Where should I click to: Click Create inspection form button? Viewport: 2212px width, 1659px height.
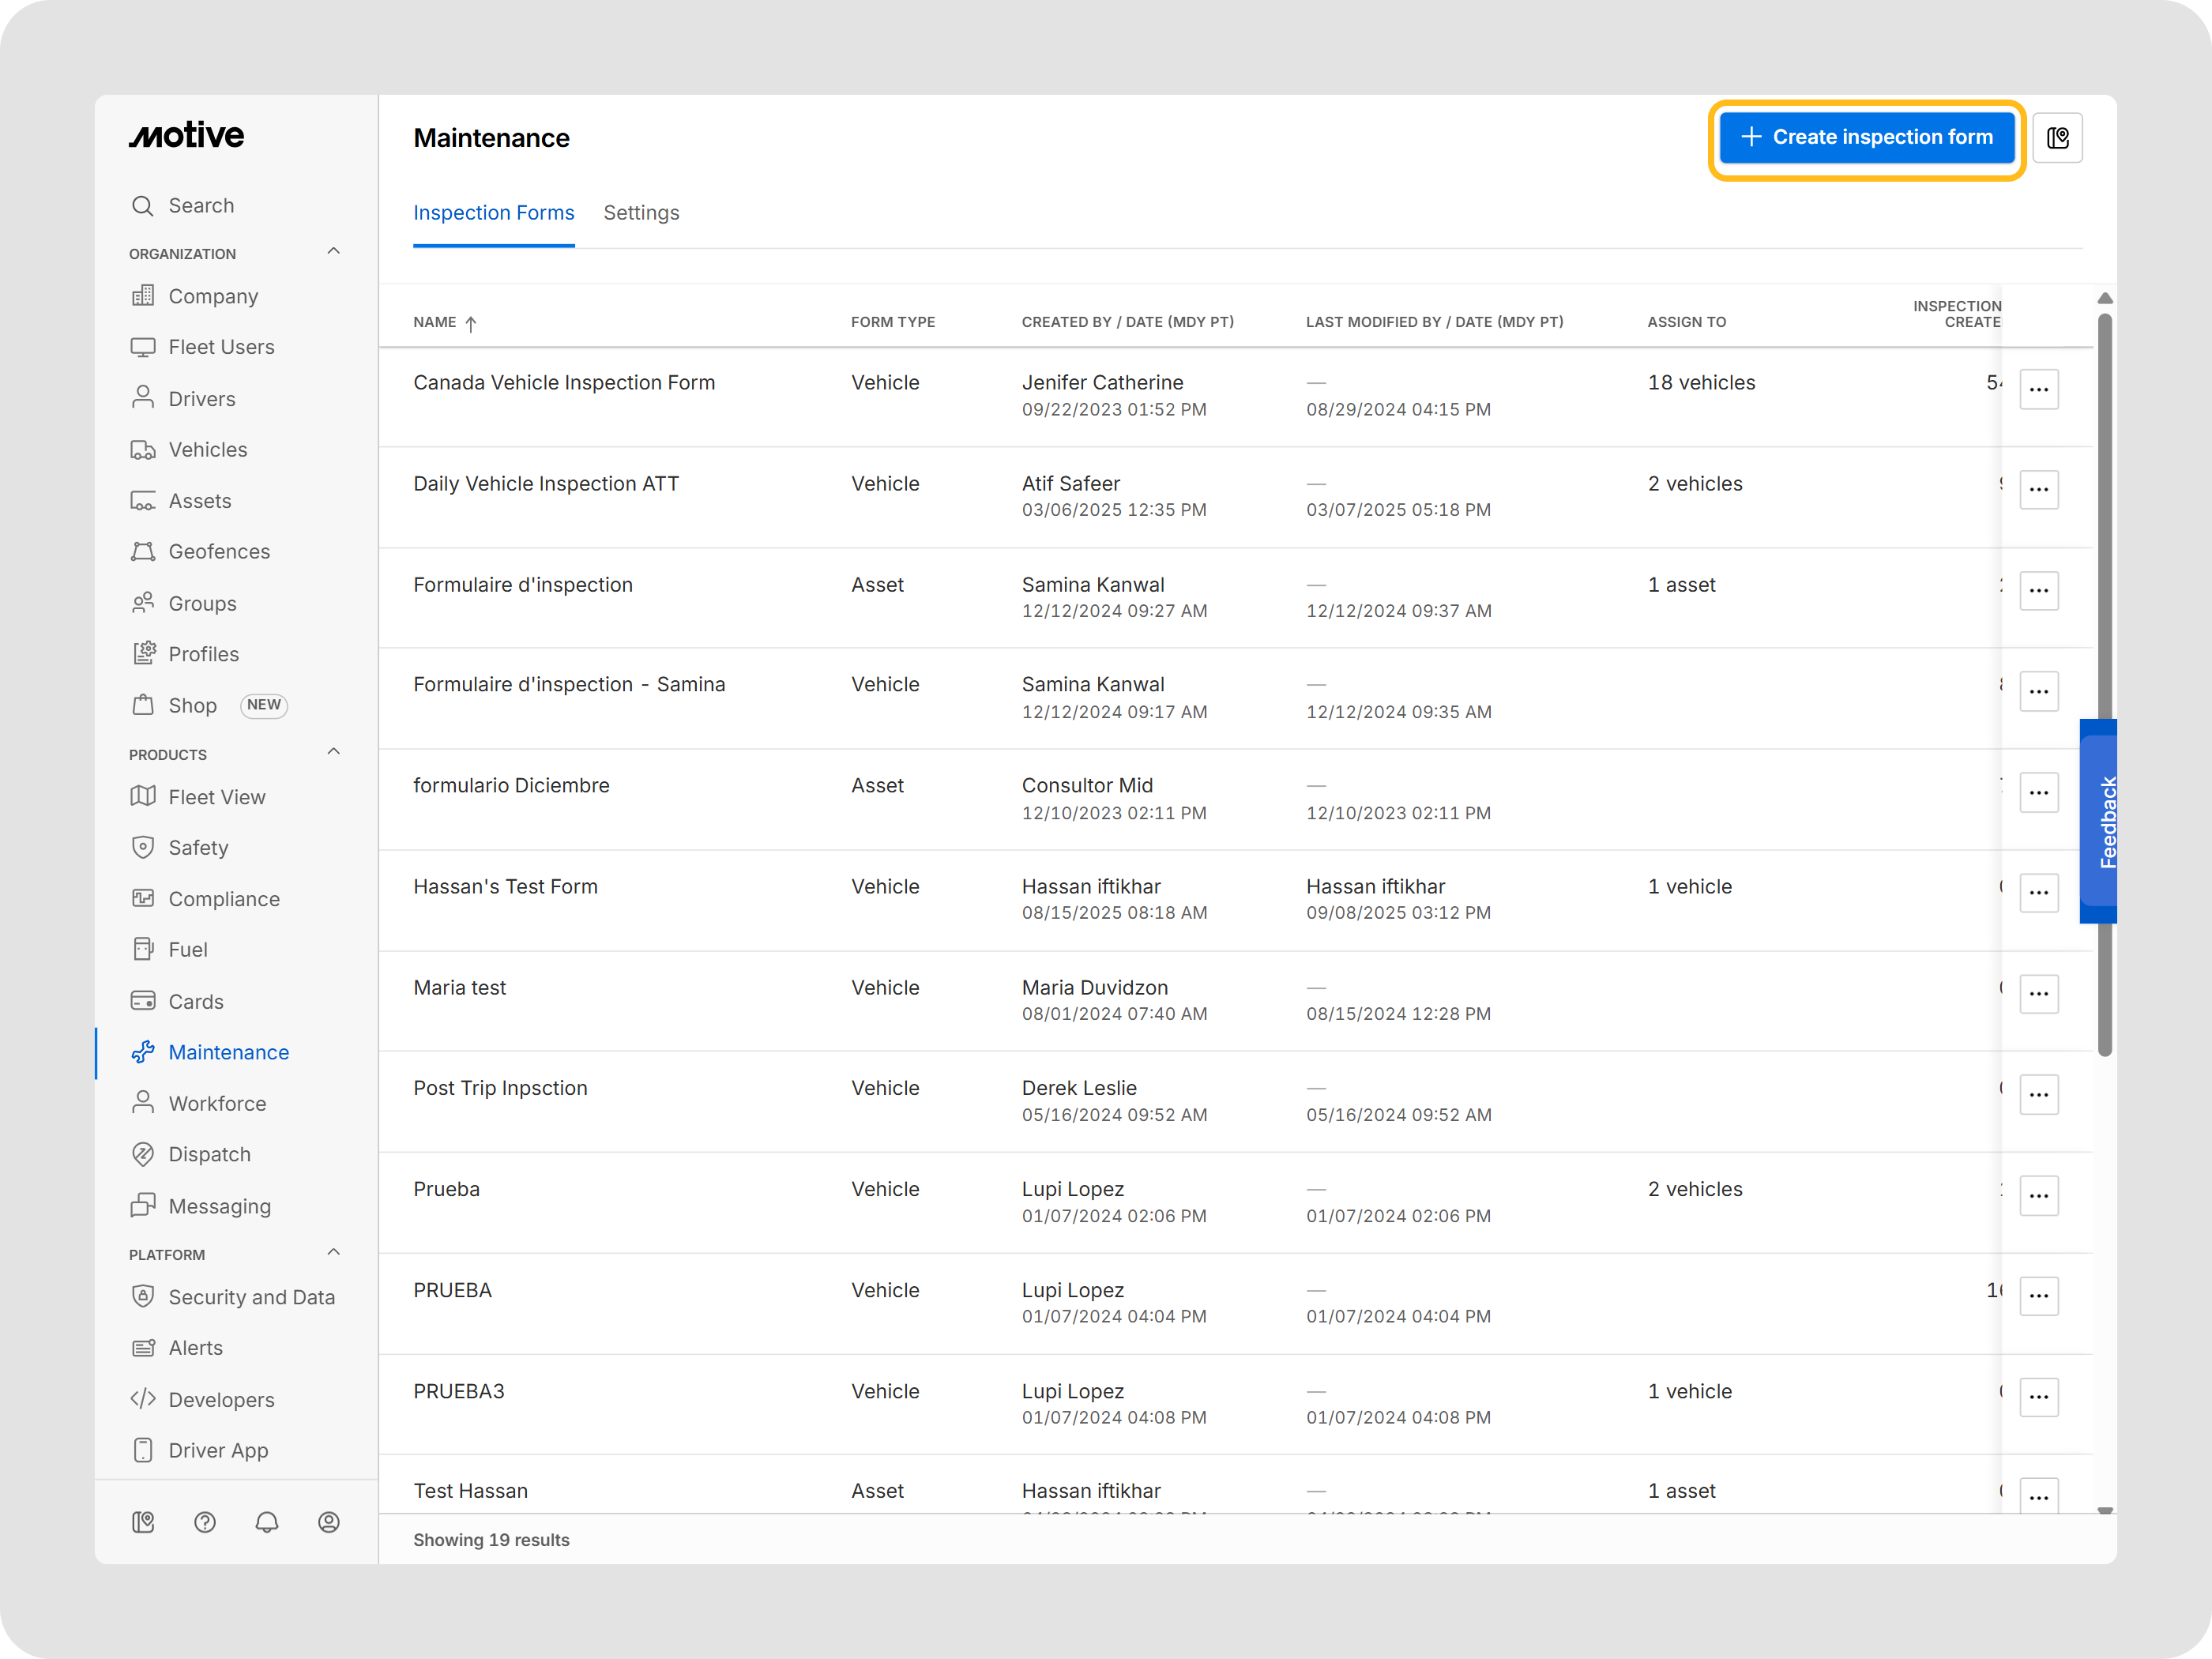[x=1866, y=138]
